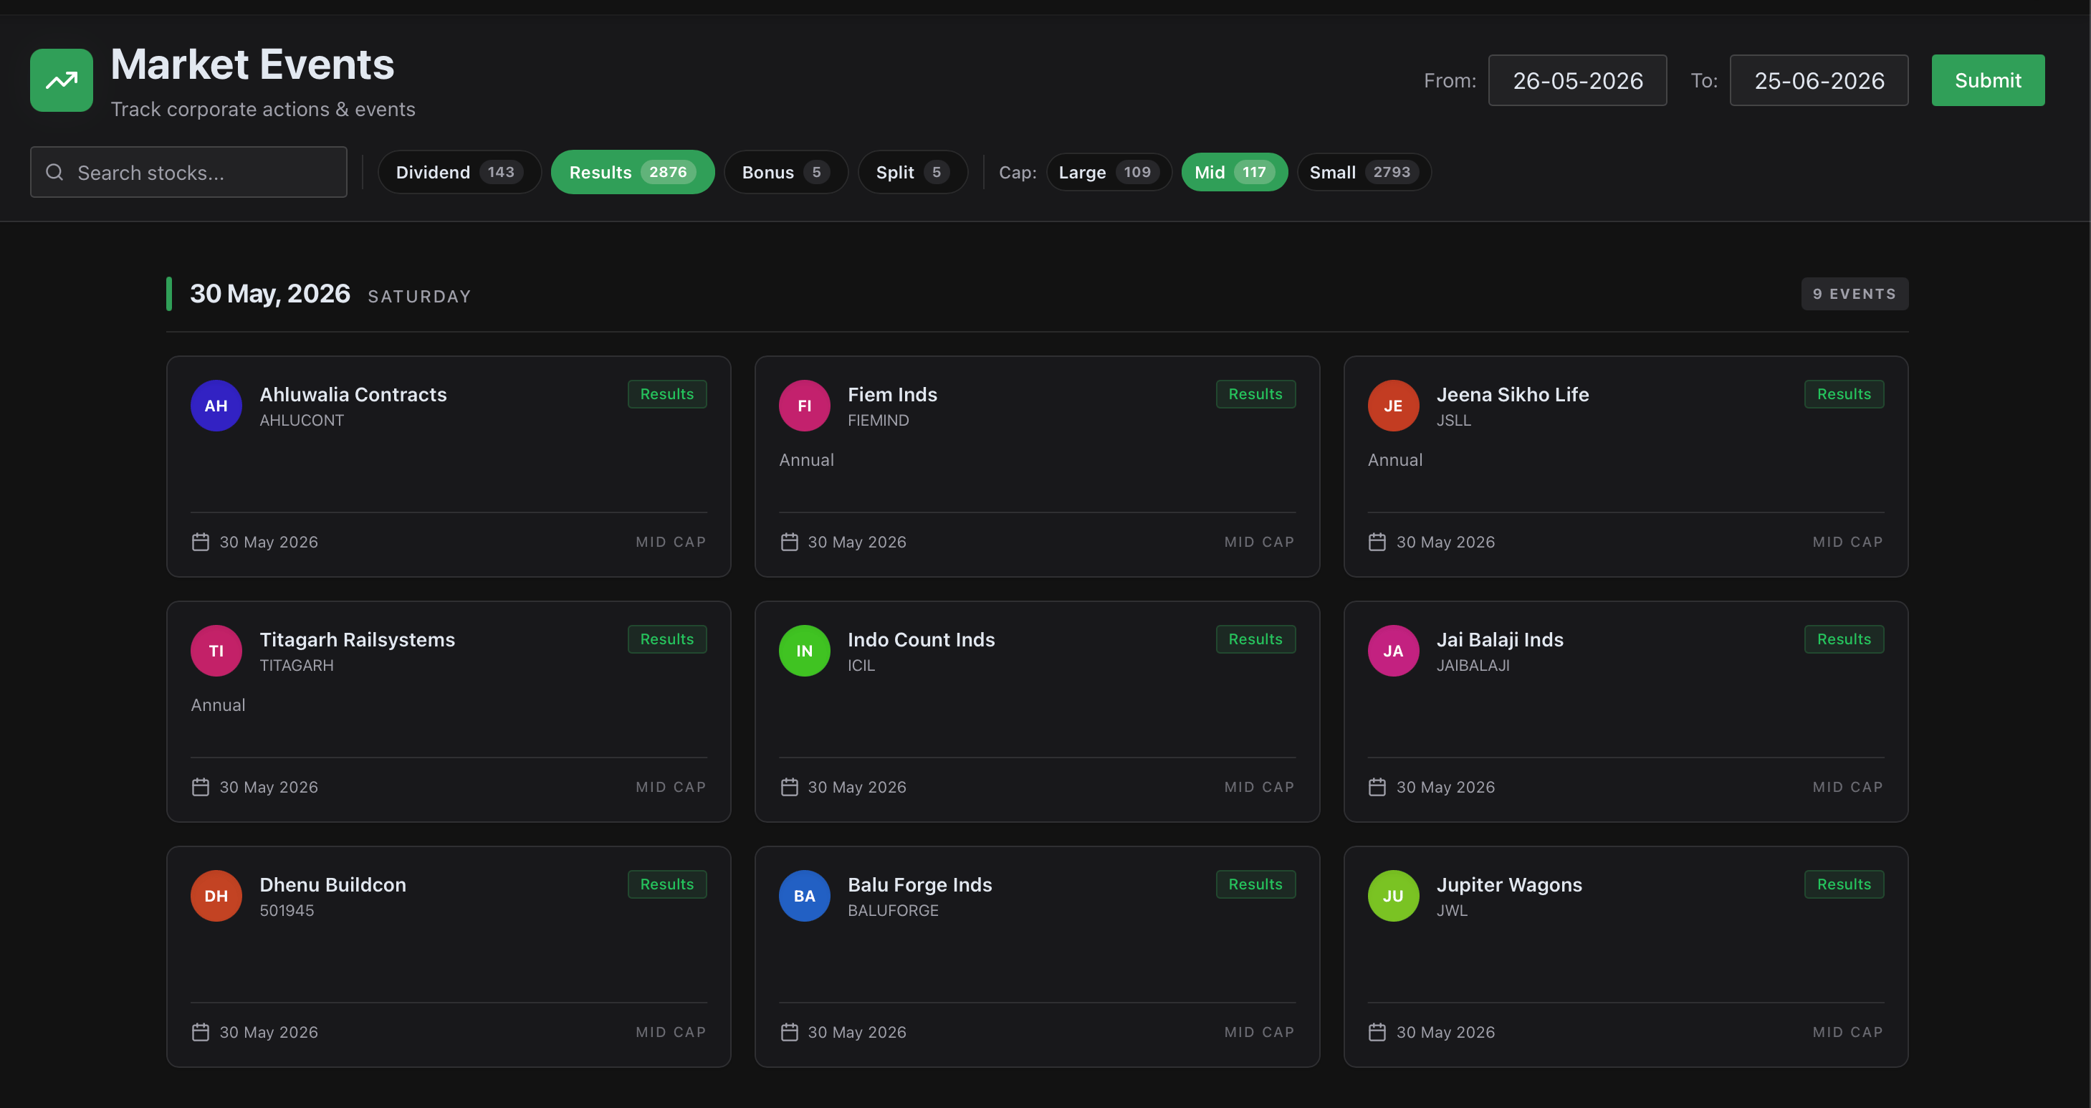Open the Titagarh Railsystems company name
The image size is (2091, 1108).
point(357,639)
